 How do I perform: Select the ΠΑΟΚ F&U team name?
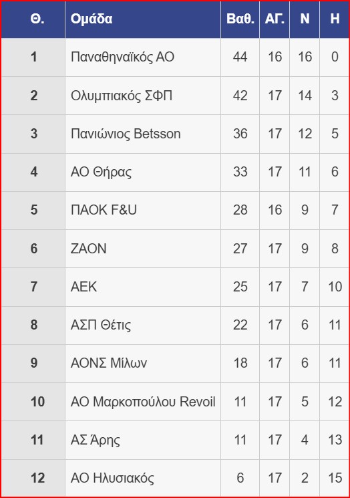(104, 210)
